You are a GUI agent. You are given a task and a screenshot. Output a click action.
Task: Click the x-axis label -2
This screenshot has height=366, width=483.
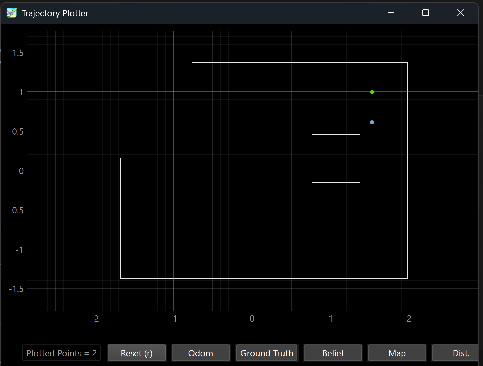tap(95, 319)
